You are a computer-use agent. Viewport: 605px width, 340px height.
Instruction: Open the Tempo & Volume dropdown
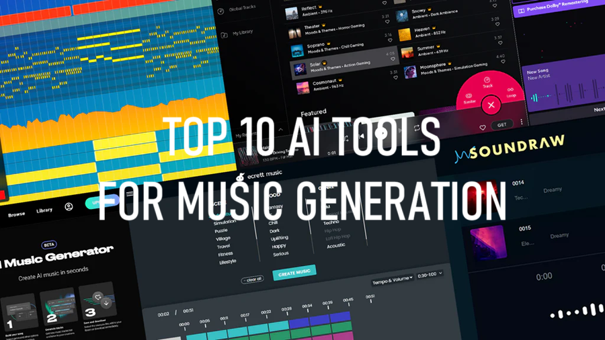(x=393, y=280)
